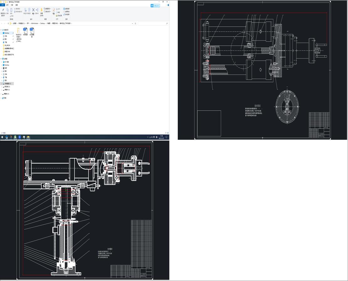Image resolution: width=348 pixels, height=281 pixels.
Task: Click the Paste clipboard icon in the ribbon
Action: point(11,10)
